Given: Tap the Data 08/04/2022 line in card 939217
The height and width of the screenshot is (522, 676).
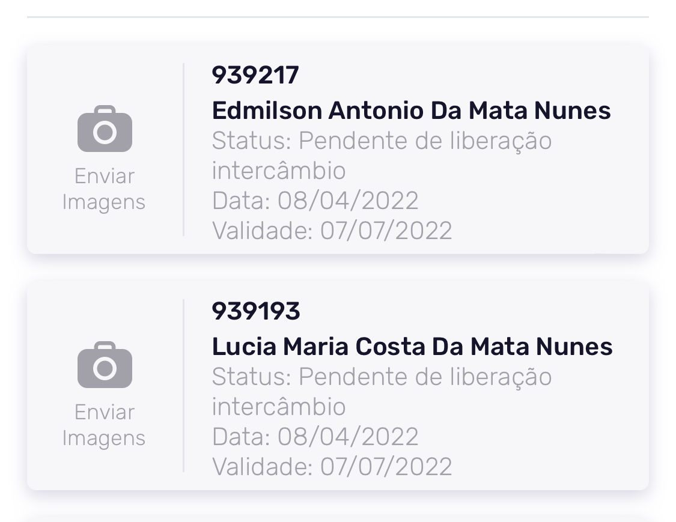Looking at the screenshot, I should coord(315,201).
